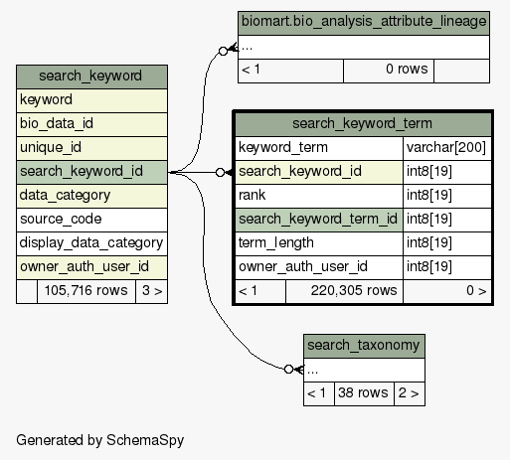510x460 pixels.
Task: Select the owner_auth_user_id column in search_keyword
Action: click(x=91, y=267)
